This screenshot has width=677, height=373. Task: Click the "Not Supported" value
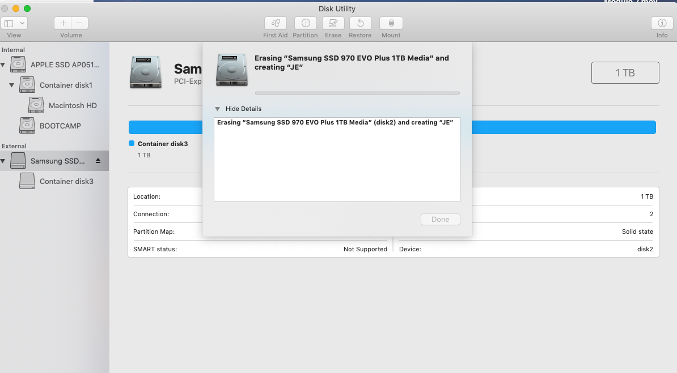click(x=365, y=249)
